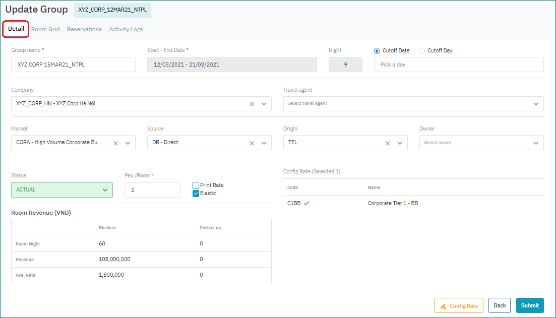Clear the Origin TEL value
The width and height of the screenshot is (556, 318).
pos(388,143)
